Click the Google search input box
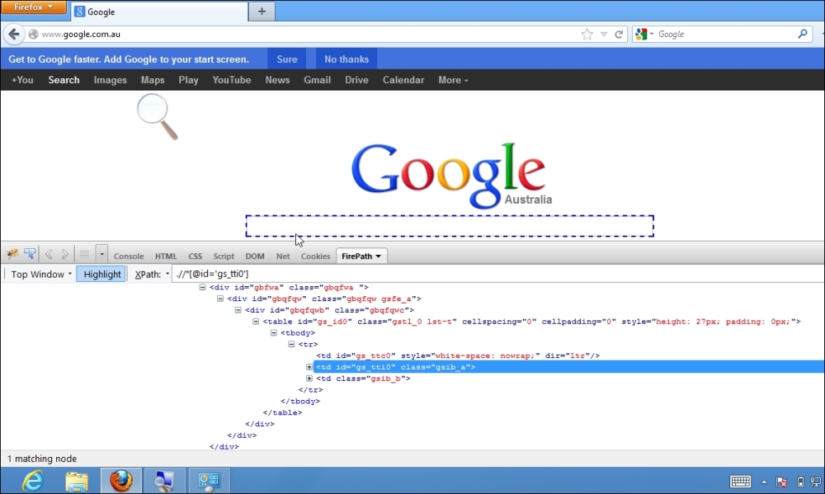The image size is (825, 494). click(x=450, y=226)
